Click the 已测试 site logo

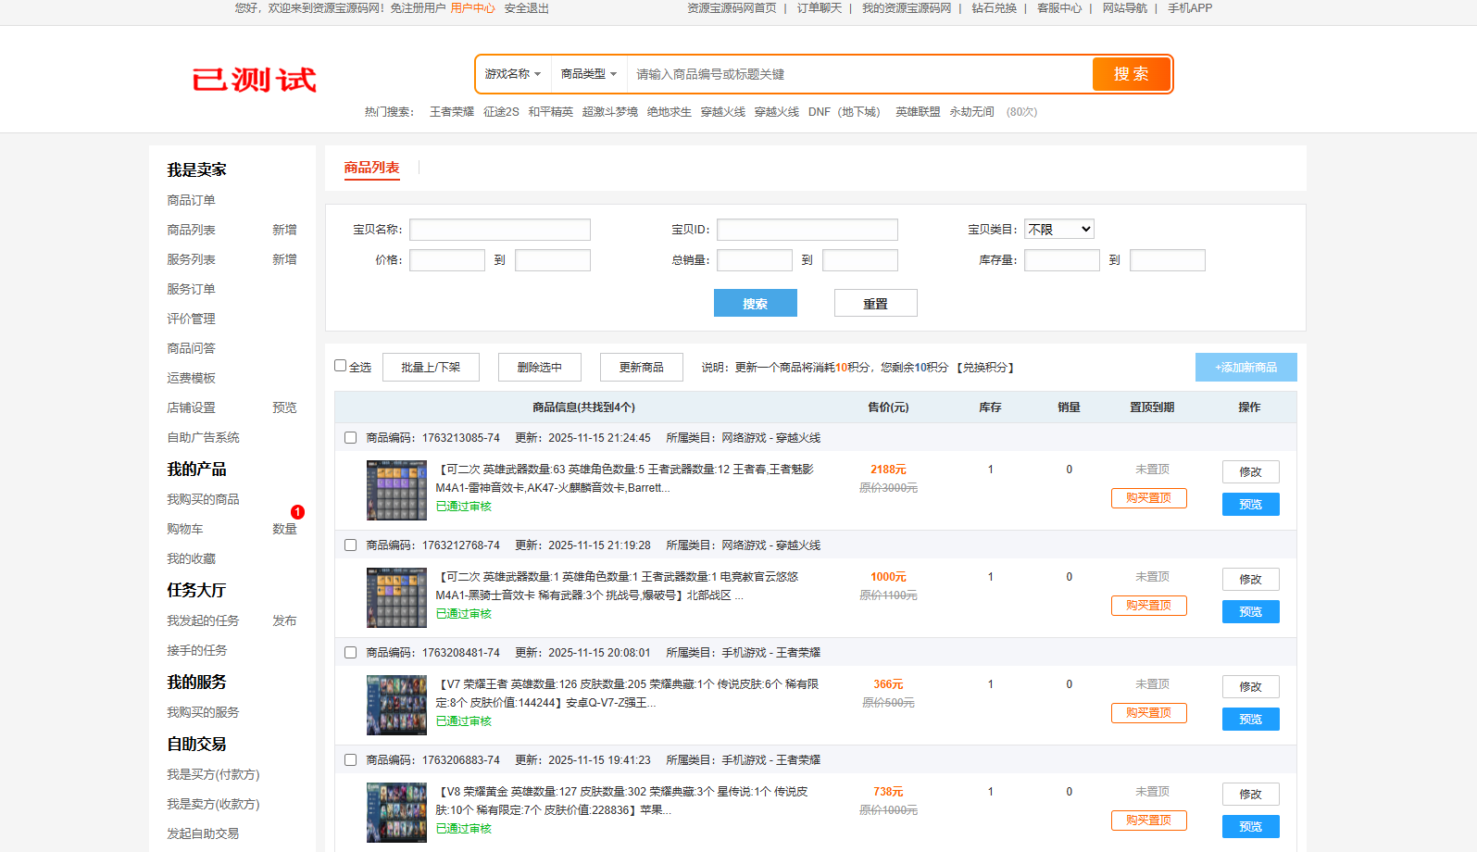(x=254, y=80)
